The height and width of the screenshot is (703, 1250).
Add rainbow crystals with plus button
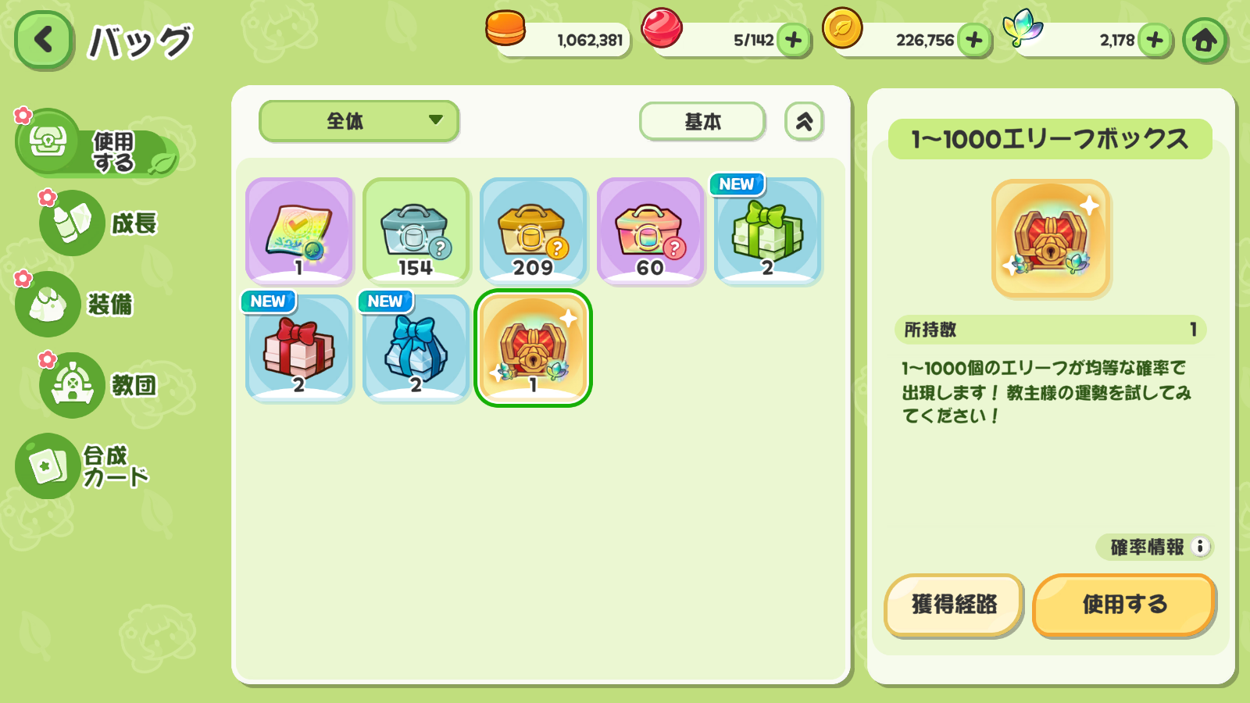pyautogui.click(x=1155, y=40)
